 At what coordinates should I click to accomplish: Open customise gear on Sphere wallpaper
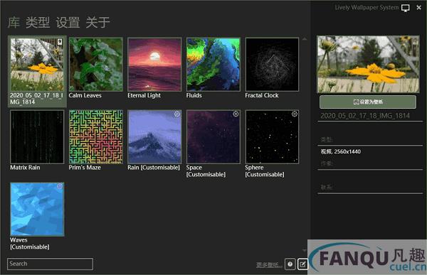tap(295, 114)
